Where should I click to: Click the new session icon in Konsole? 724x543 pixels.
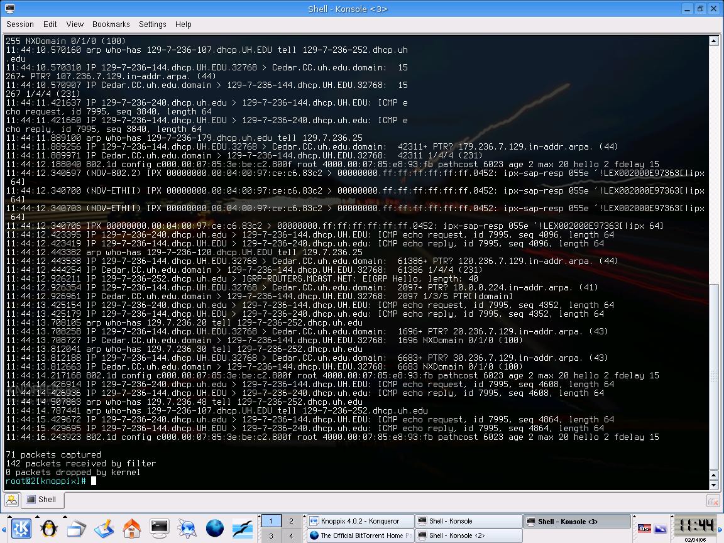click(11, 500)
